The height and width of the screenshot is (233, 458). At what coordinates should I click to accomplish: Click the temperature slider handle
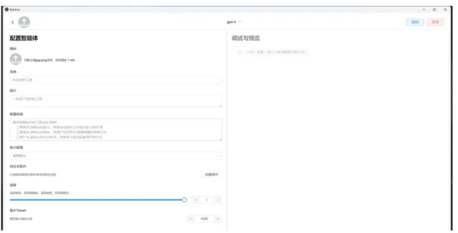(x=184, y=200)
